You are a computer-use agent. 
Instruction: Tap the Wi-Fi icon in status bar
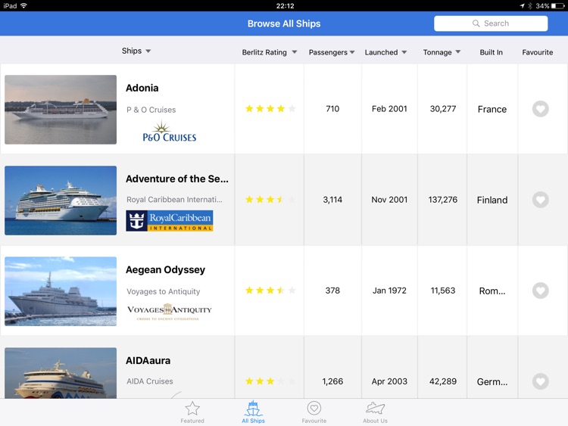pos(23,6)
